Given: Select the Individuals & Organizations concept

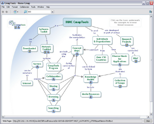Looking at the screenshot, I should click(x=102, y=40).
